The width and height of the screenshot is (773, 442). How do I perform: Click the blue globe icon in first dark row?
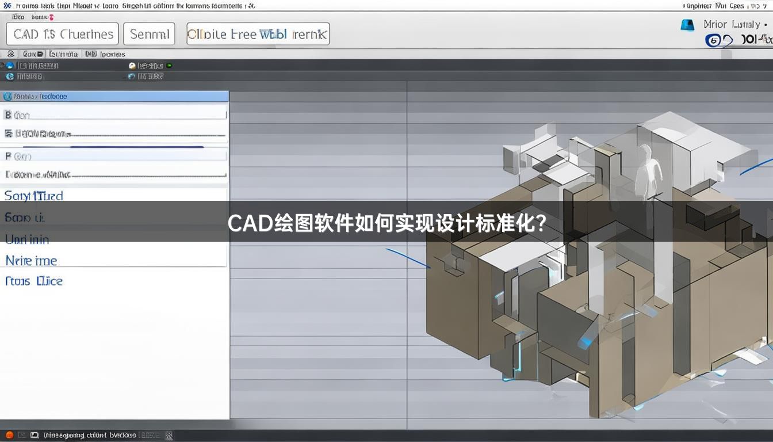pos(9,66)
